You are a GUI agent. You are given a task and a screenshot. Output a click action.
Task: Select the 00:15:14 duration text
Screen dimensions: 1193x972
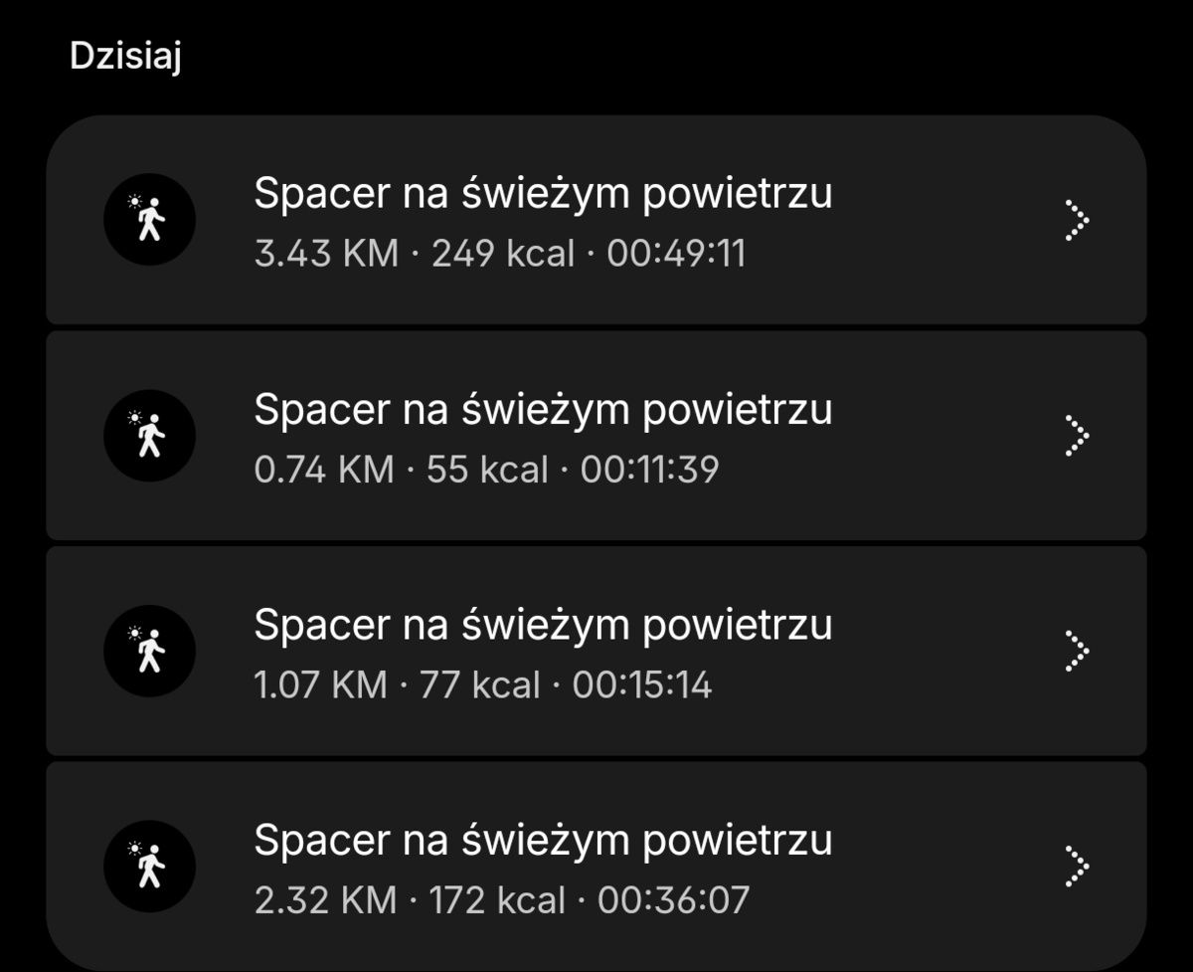coord(642,685)
